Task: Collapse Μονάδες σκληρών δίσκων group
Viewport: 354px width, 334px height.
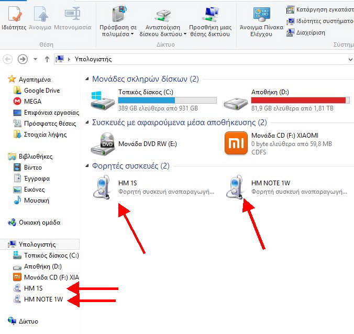Action: pos(87,79)
